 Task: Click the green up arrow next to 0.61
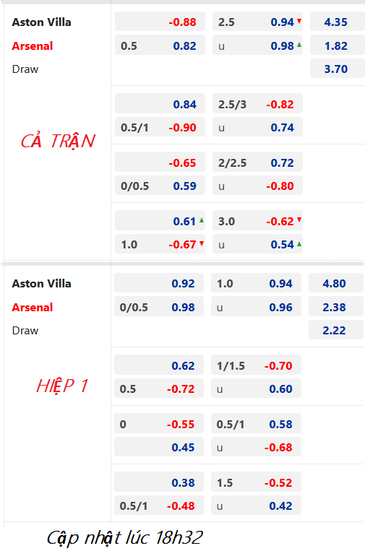[202, 220]
